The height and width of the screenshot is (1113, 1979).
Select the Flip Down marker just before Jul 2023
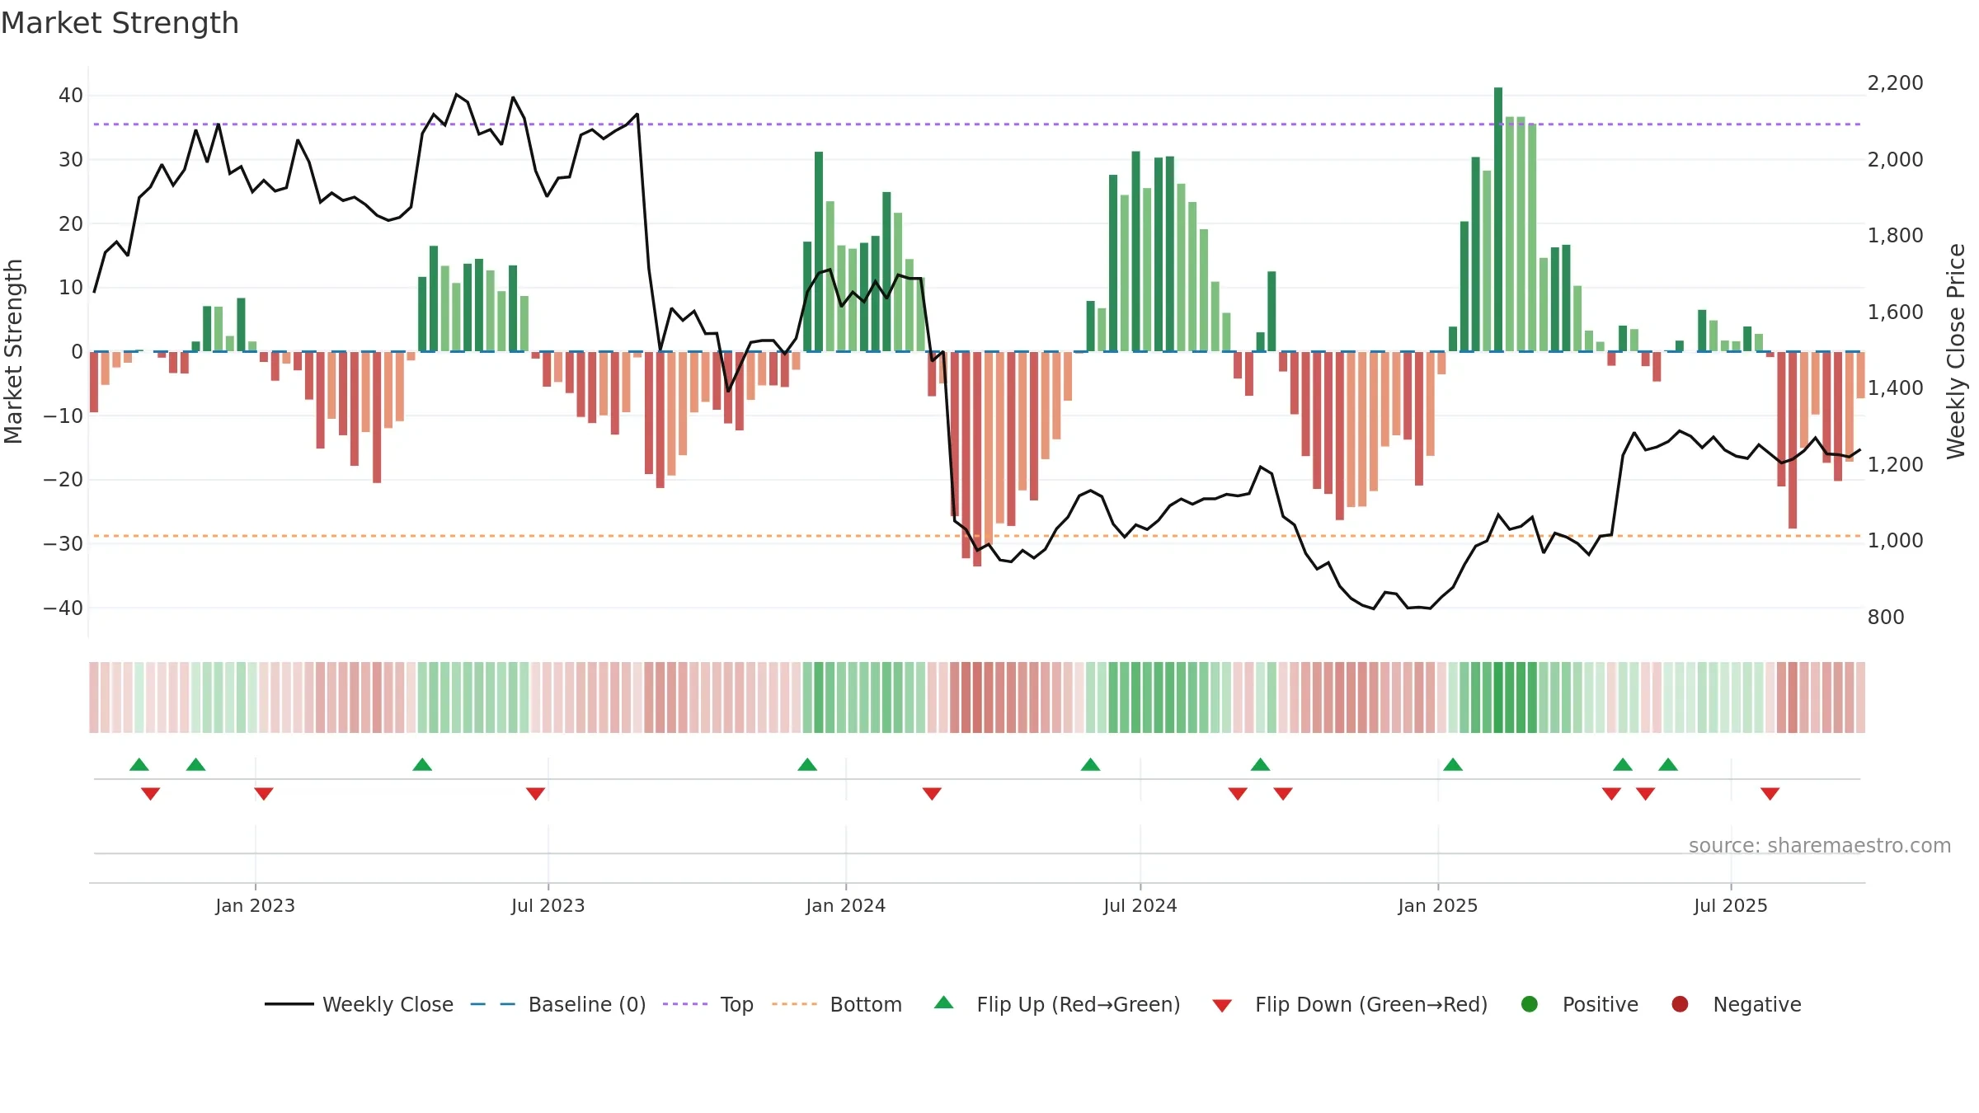tap(535, 793)
